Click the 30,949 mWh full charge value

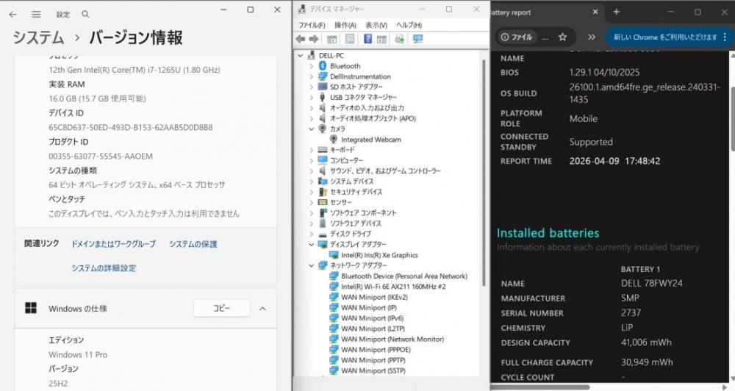647,362
